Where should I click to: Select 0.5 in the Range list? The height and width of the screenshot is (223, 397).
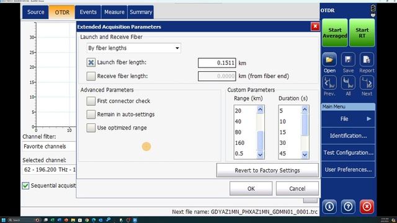coord(239,154)
